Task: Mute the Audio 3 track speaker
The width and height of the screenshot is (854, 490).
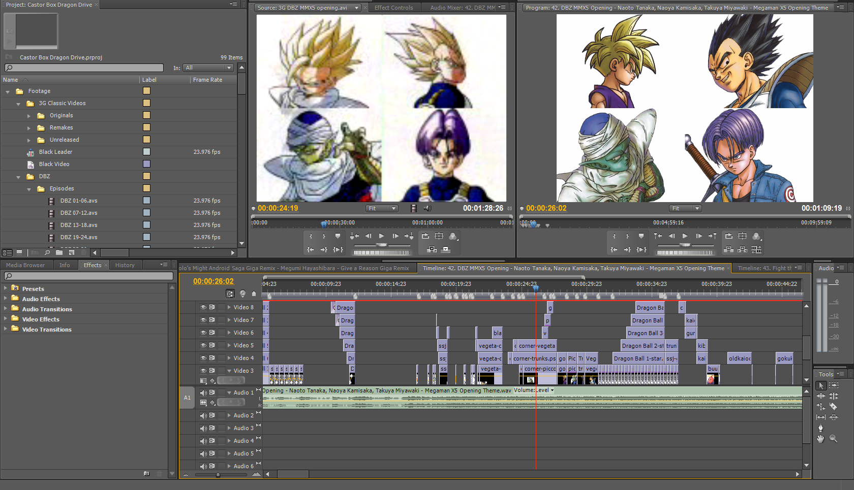Action: click(203, 428)
